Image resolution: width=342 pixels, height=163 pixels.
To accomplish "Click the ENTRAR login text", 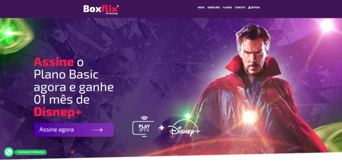I will (255, 8).
